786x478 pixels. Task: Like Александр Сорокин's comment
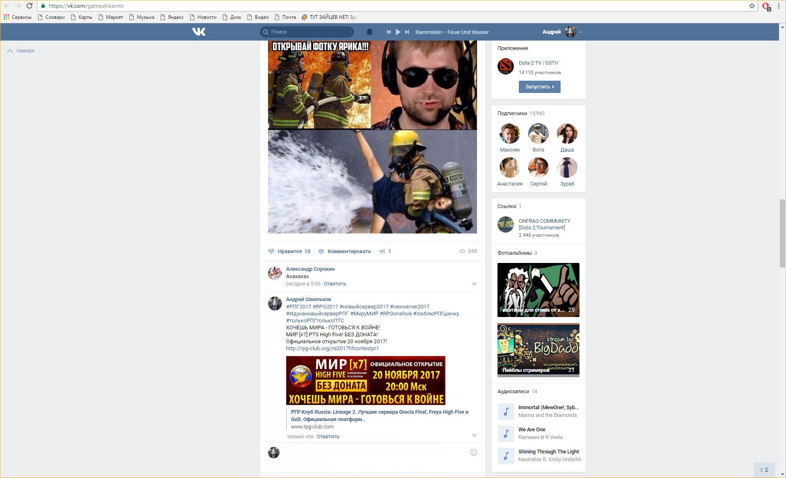[474, 284]
